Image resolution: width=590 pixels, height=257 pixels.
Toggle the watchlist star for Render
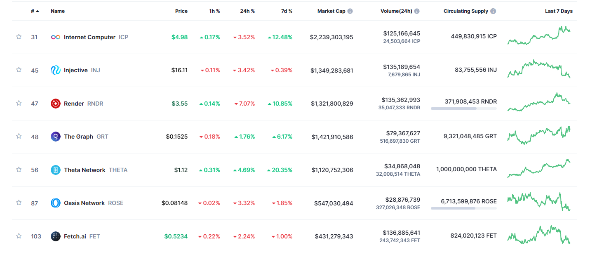click(19, 103)
